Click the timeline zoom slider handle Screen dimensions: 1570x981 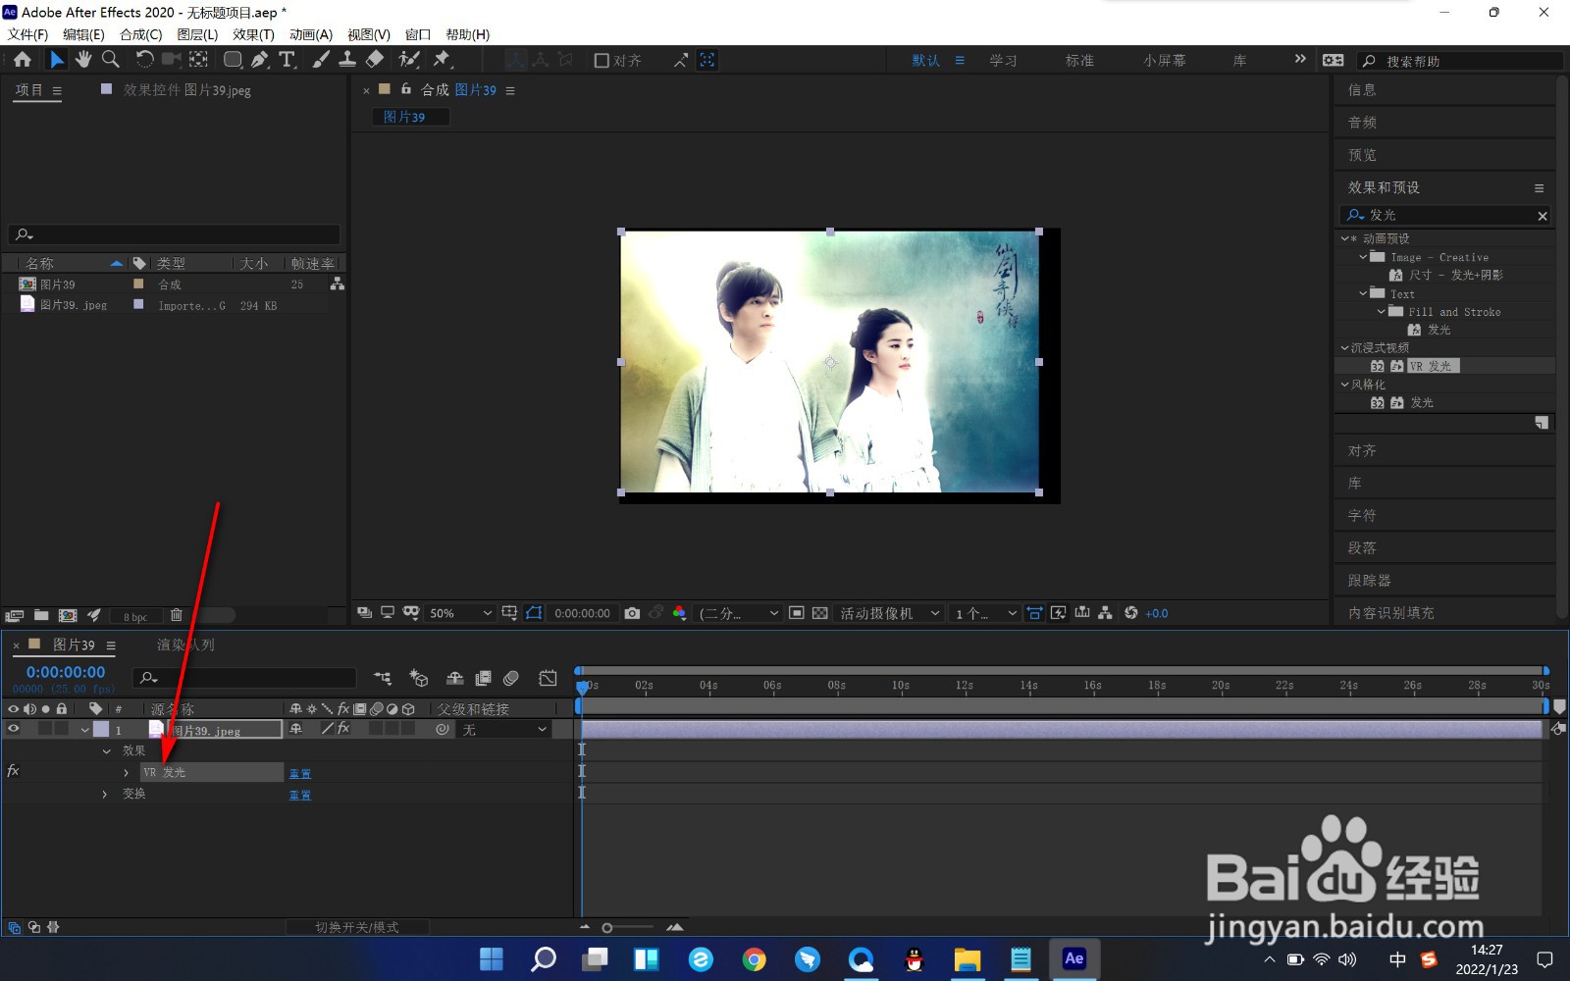click(607, 927)
